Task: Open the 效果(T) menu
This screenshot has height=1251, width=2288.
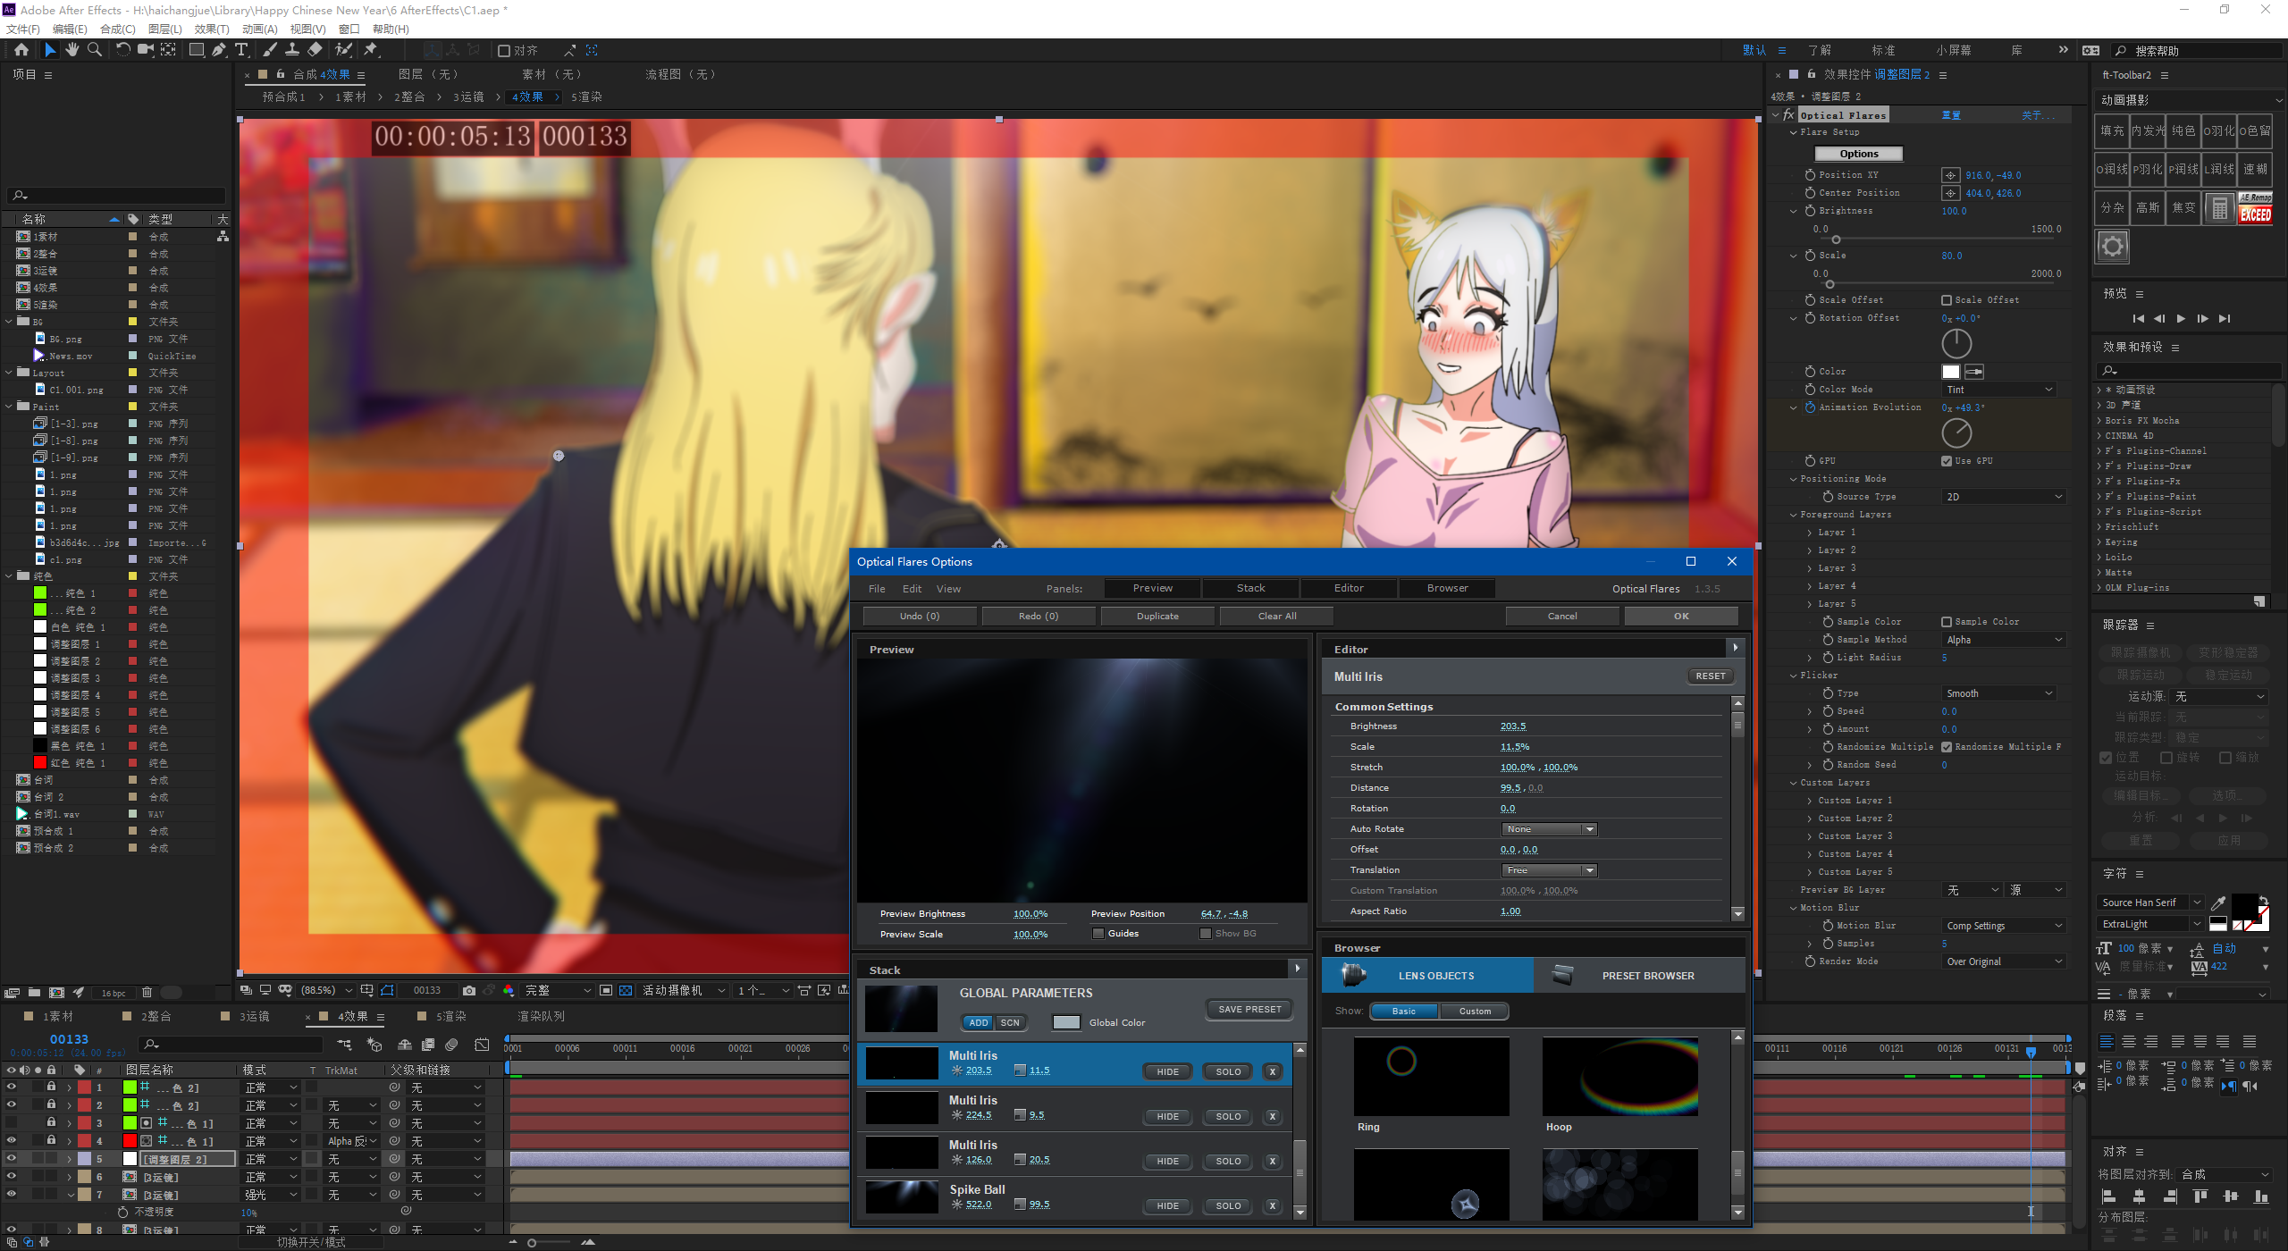Action: coord(212,29)
